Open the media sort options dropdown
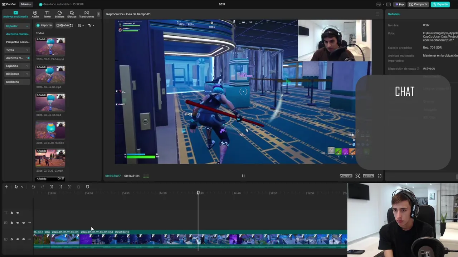This screenshot has height=257, width=458. tap(81, 25)
